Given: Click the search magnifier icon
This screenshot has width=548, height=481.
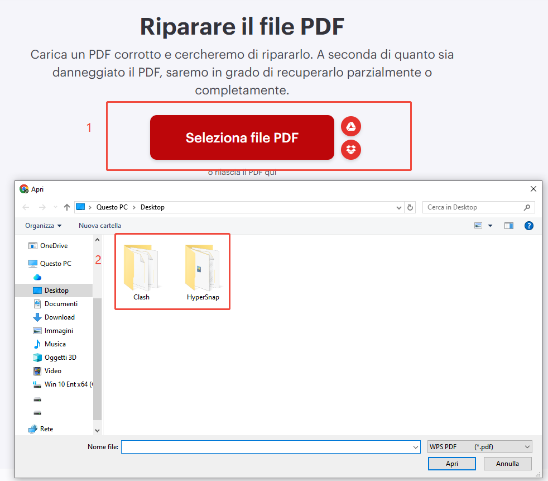Looking at the screenshot, I should pos(527,207).
